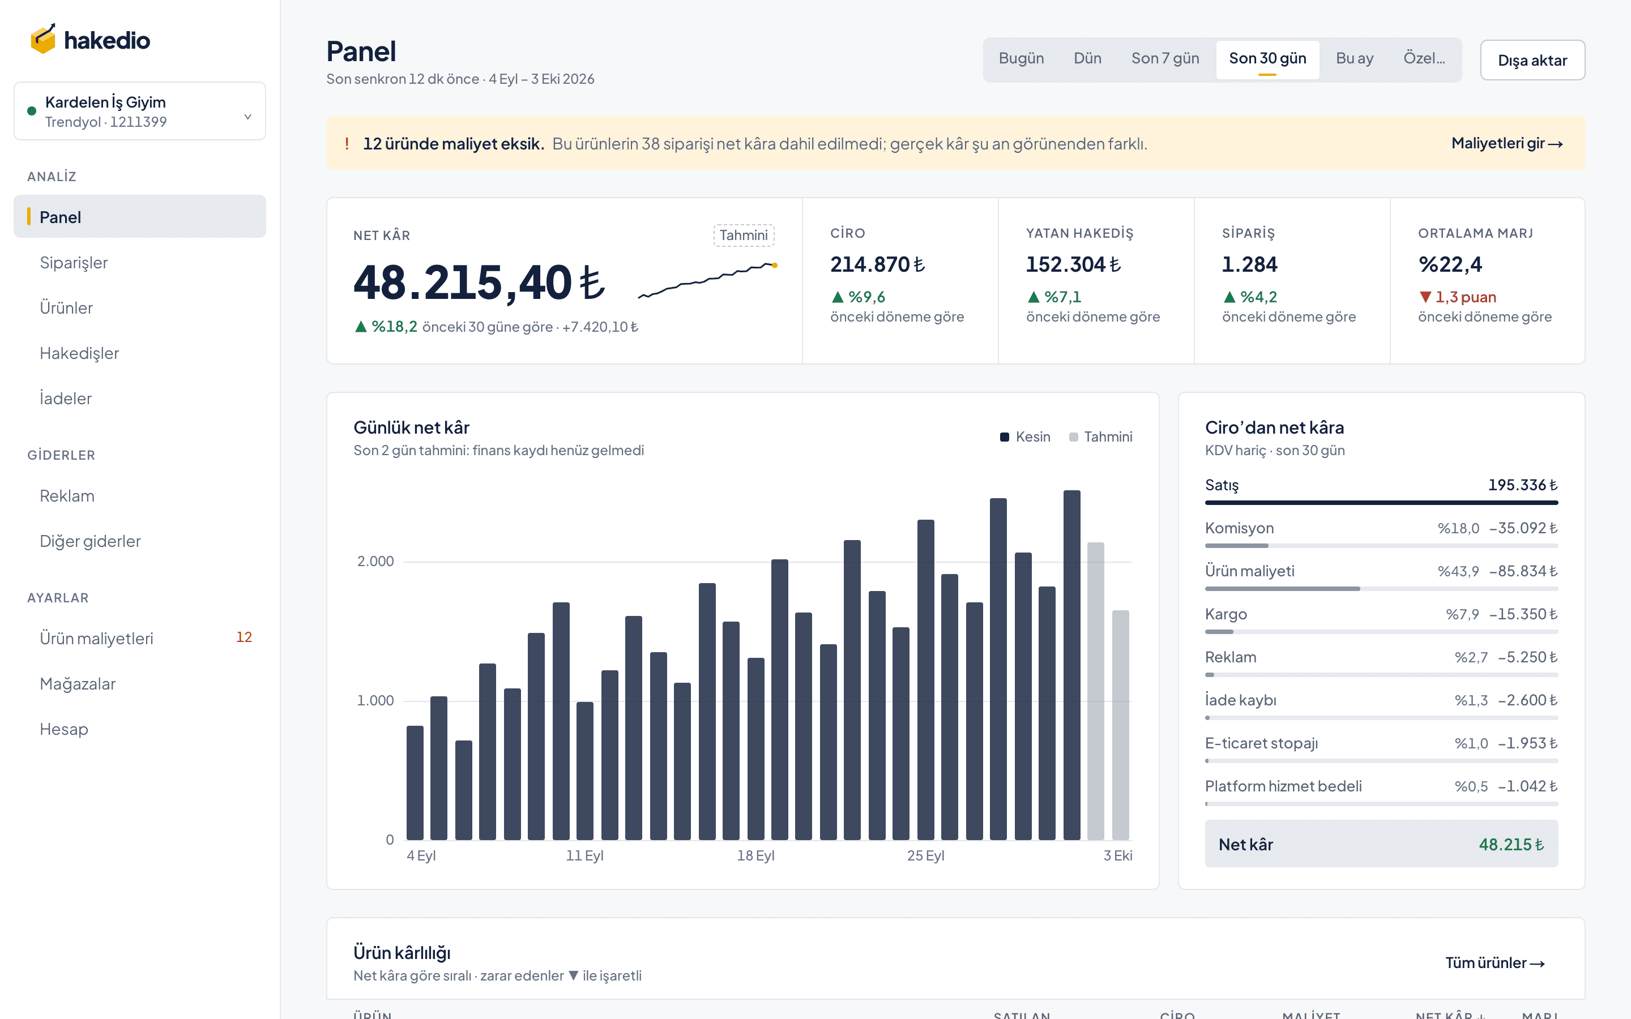Select the Son 7 gün range
Screen dimensions: 1631x1019
coord(1164,59)
